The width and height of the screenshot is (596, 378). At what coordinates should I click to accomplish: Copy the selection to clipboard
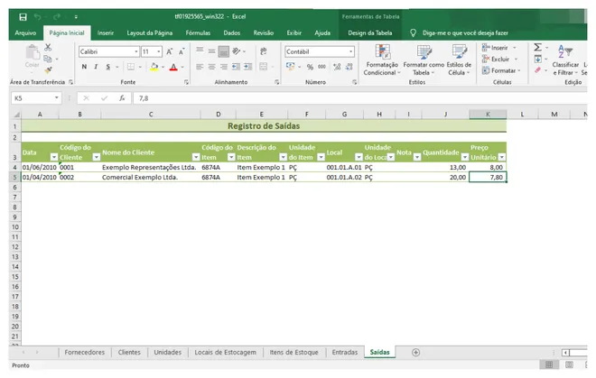[48, 59]
